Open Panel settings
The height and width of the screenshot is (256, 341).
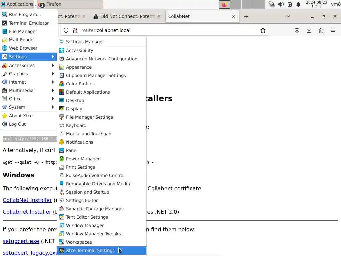coord(102,150)
